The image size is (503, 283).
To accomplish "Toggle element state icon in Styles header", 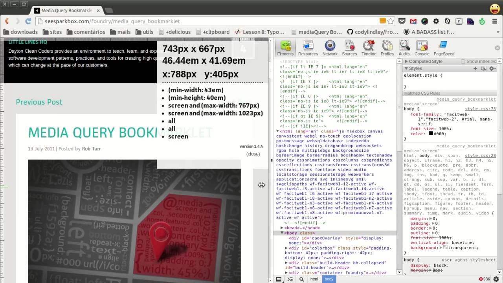I will click(x=484, y=68).
